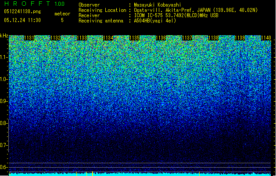Click the 1132 time label
The image size is (276, 176).
(55, 38)
